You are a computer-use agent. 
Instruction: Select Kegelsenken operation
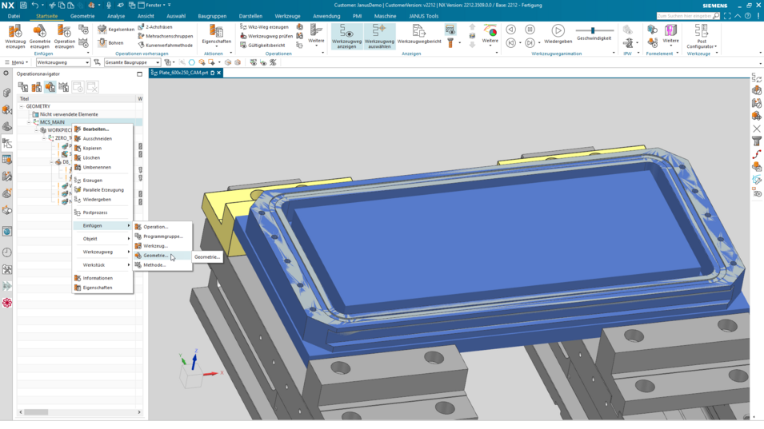click(x=116, y=30)
